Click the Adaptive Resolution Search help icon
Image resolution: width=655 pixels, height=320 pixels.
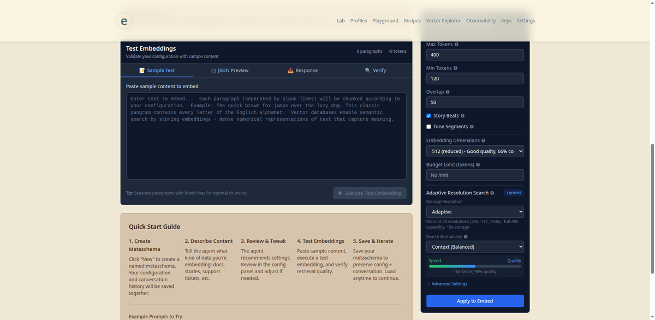click(493, 193)
